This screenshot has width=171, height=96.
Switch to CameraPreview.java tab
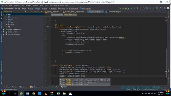(114, 12)
